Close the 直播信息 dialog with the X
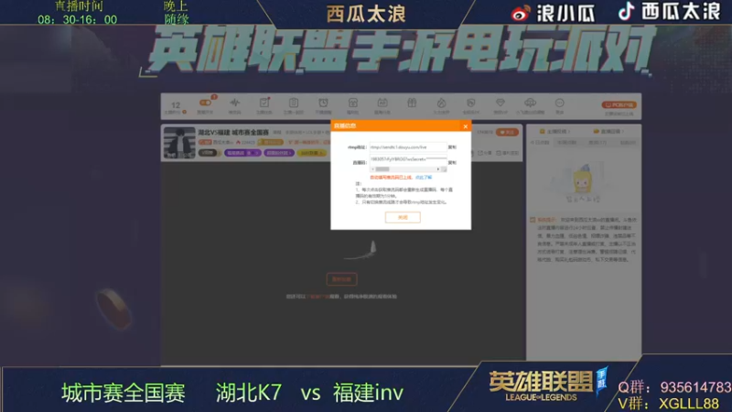732x412 pixels. pos(465,126)
